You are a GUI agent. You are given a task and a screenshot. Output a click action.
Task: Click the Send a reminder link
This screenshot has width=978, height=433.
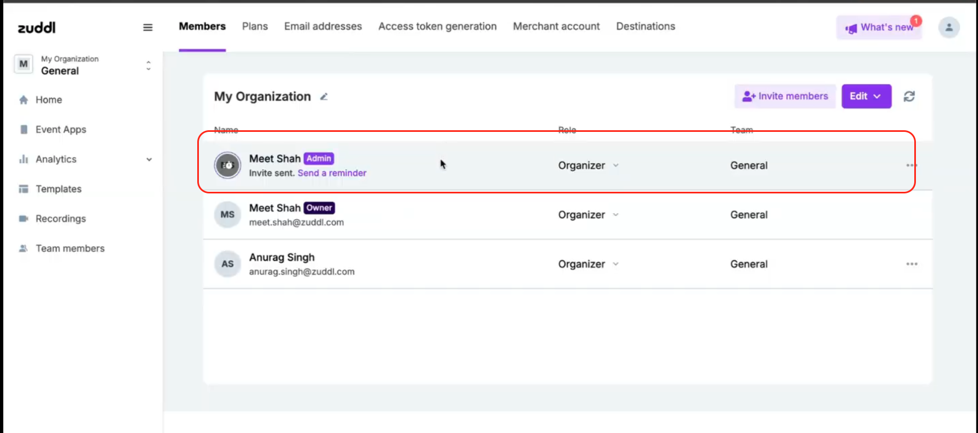click(x=332, y=173)
